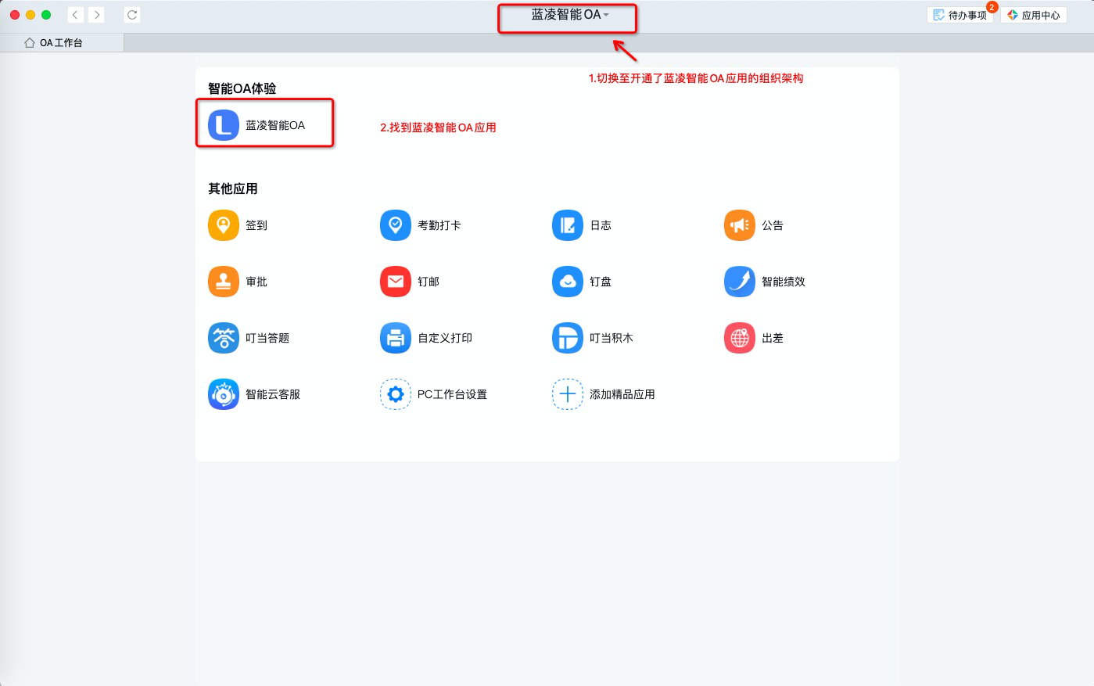Click the PC工作台设置 text label
This screenshot has height=686, width=1094.
click(452, 394)
